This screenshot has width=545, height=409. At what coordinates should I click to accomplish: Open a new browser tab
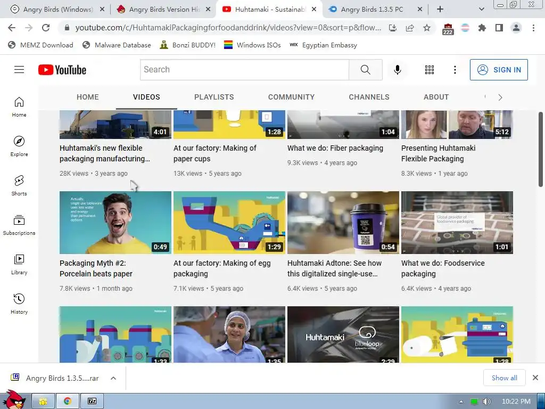pos(440,10)
